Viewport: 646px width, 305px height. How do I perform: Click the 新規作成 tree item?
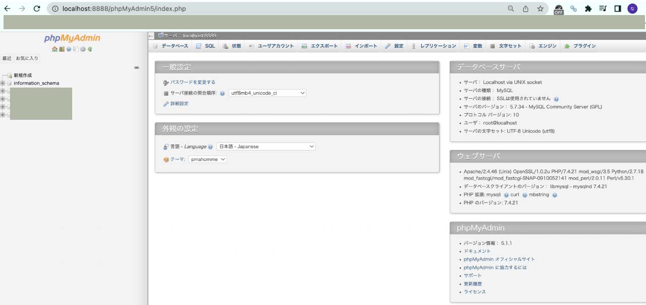coord(23,75)
